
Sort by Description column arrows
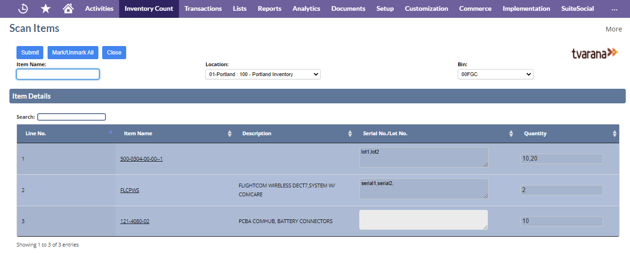coord(350,133)
